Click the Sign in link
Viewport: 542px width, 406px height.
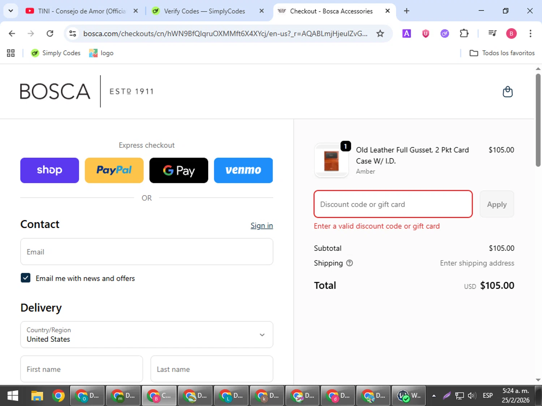coord(262,226)
